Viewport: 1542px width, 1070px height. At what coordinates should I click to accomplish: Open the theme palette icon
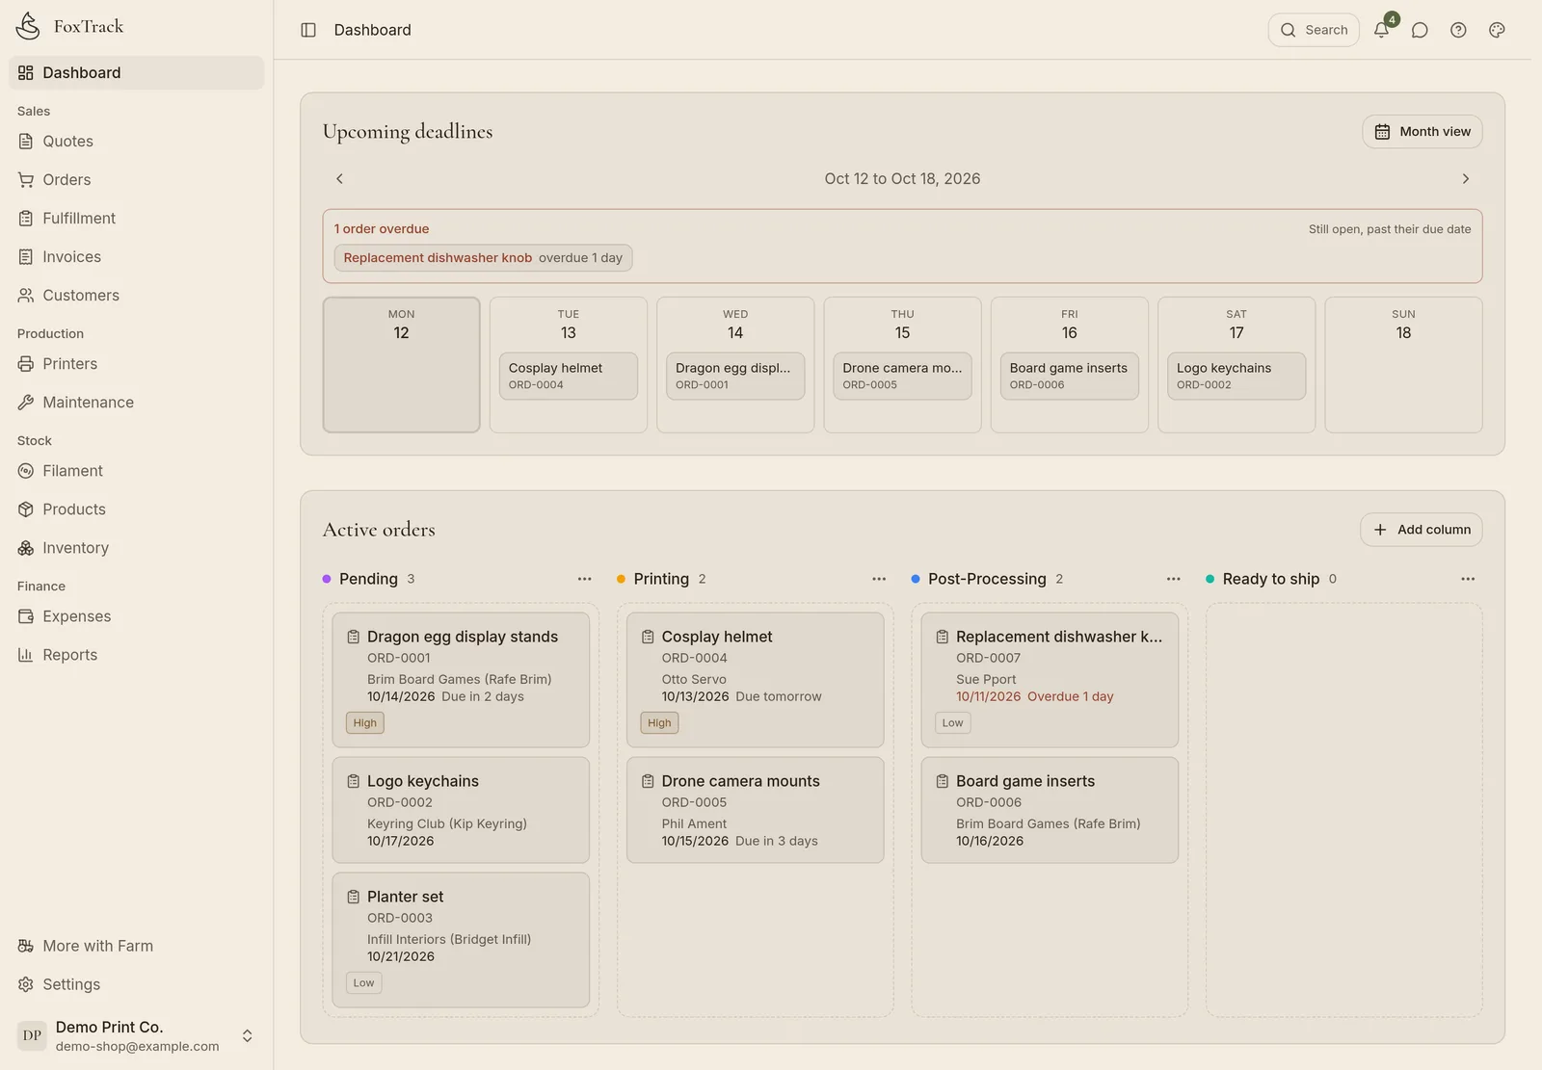tap(1497, 30)
